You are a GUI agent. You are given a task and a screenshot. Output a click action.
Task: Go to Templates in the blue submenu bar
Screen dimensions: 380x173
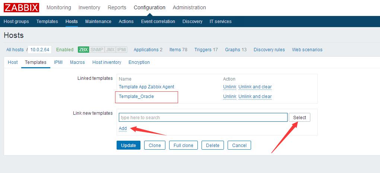click(47, 22)
